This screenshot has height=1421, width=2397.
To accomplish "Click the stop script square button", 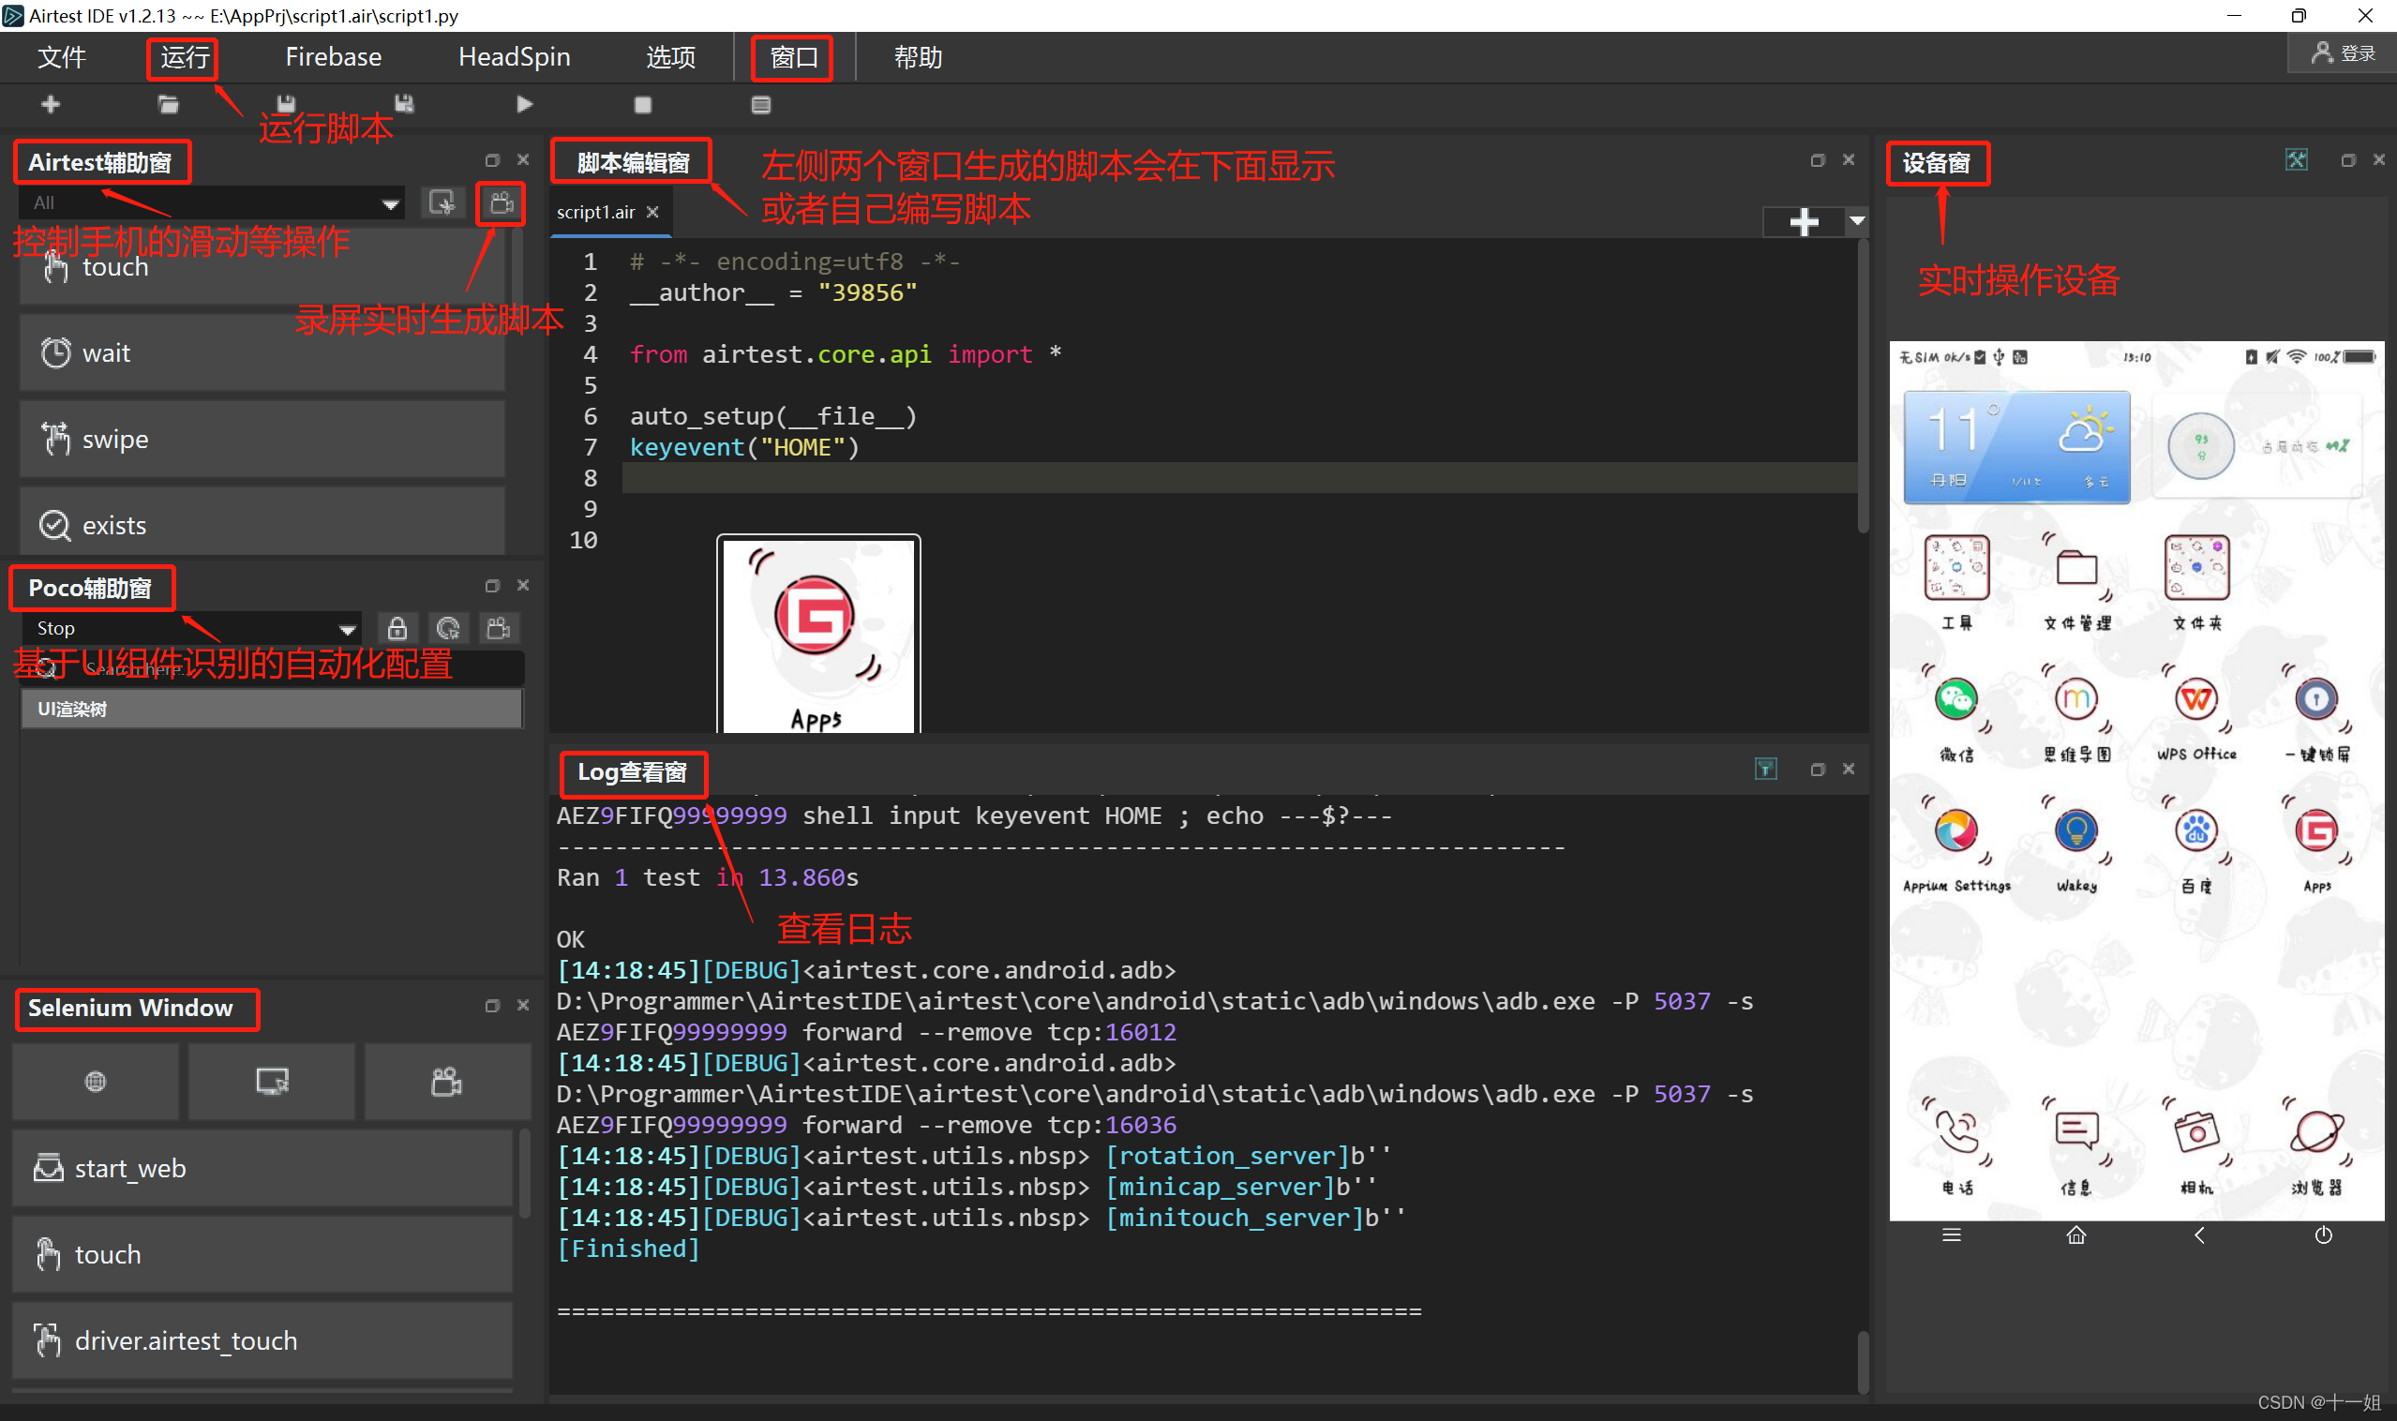I will click(x=642, y=104).
